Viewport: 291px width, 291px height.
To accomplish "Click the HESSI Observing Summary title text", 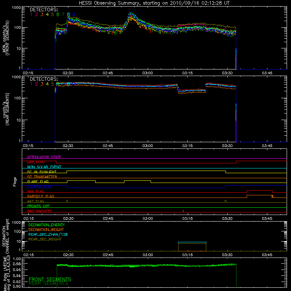I will point(154,3).
